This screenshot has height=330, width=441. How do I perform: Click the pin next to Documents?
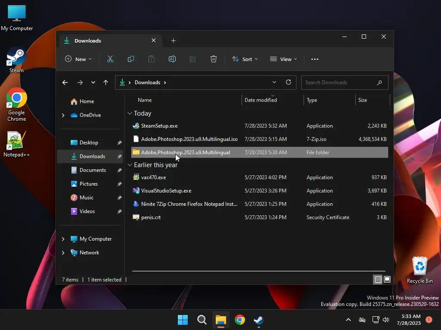click(119, 170)
